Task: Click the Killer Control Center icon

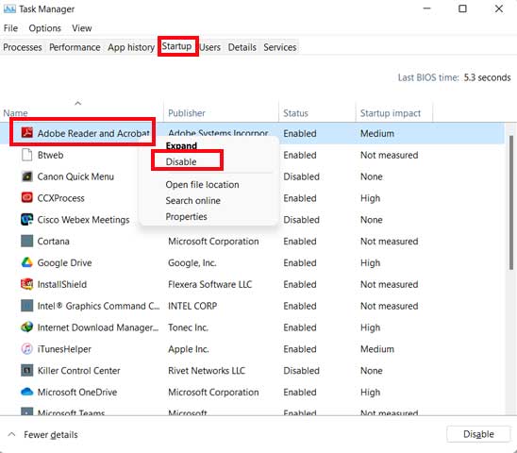Action: tap(27, 370)
